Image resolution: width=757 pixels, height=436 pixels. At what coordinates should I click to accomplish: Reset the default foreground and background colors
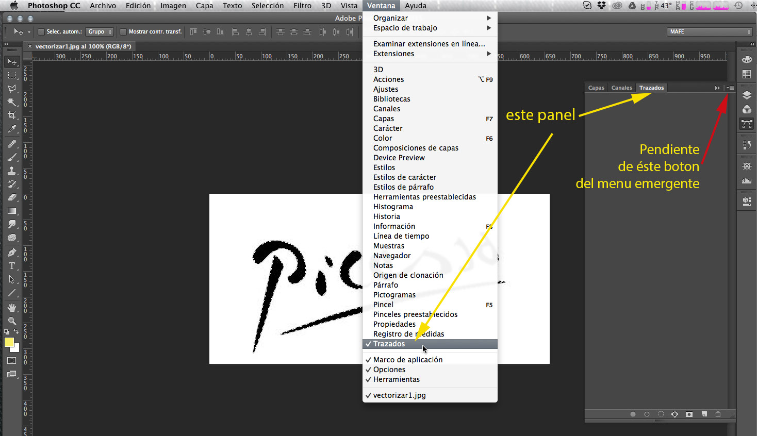pos(7,332)
